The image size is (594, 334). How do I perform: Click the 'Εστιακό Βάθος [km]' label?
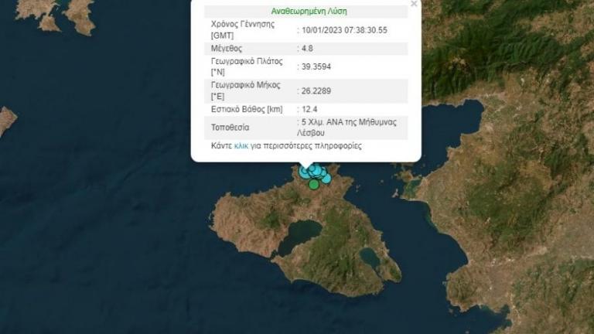point(247,110)
